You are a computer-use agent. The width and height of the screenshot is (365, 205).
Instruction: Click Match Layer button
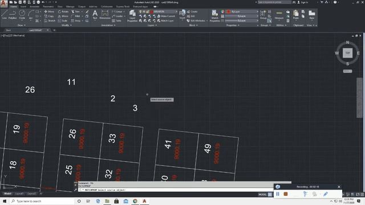165,20
